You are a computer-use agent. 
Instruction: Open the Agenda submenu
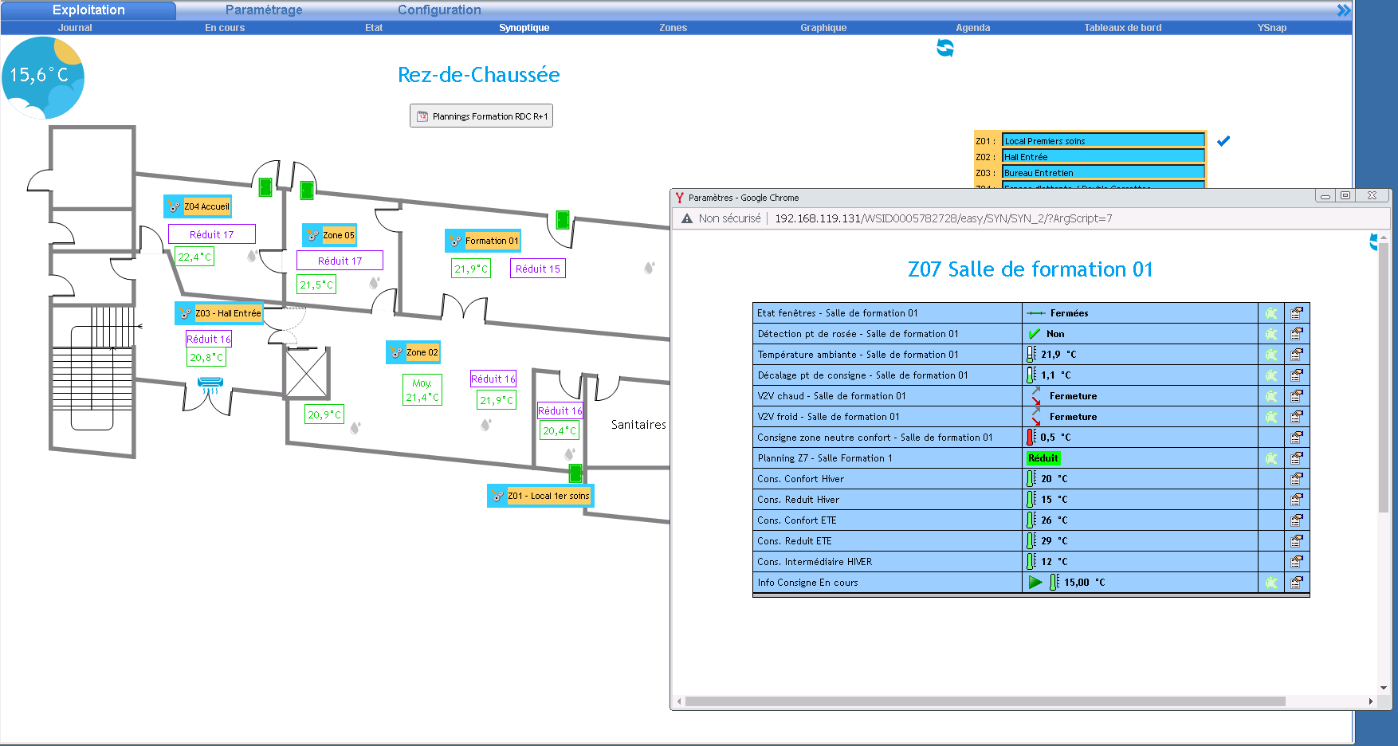[x=973, y=28]
